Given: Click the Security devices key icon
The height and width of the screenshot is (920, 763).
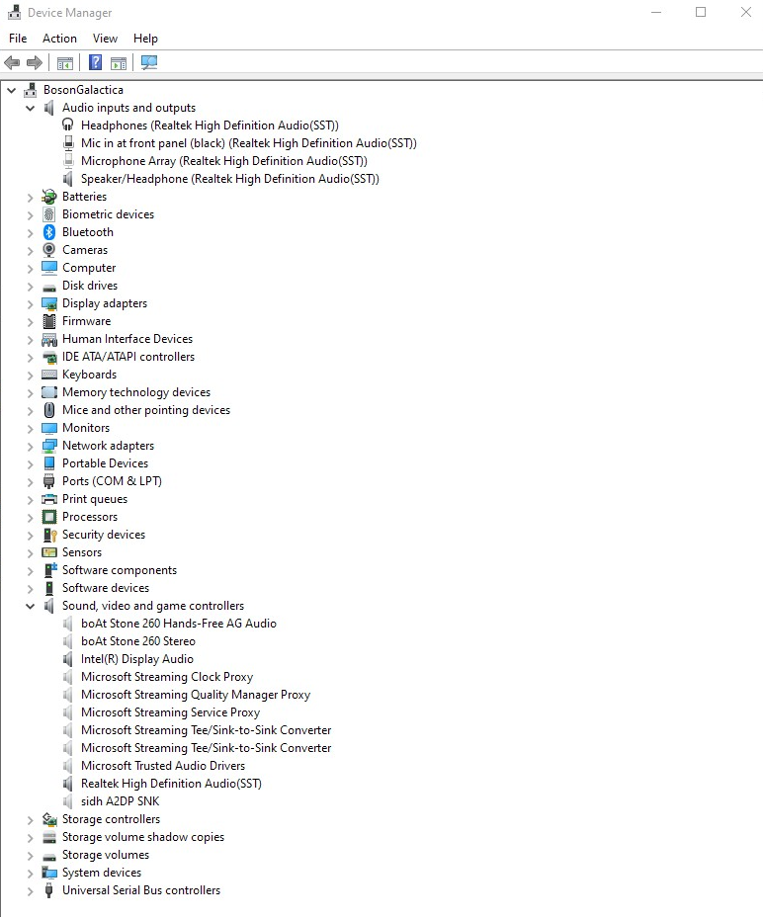Looking at the screenshot, I should (49, 535).
